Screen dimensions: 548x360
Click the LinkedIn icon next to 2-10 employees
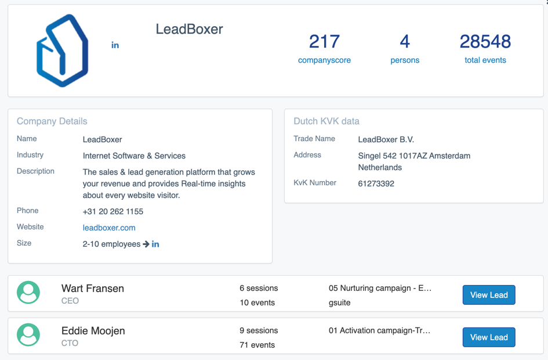[x=155, y=244]
